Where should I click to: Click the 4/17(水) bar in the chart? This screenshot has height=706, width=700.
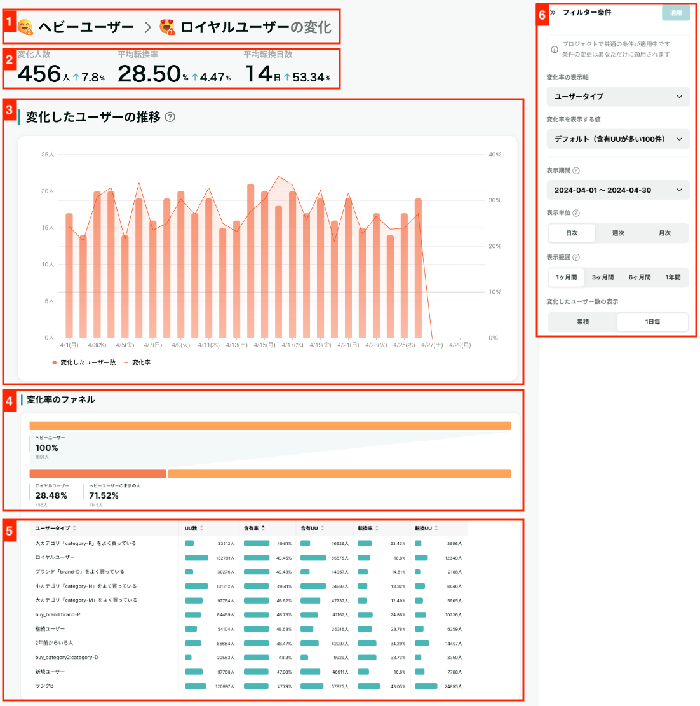[x=293, y=265]
